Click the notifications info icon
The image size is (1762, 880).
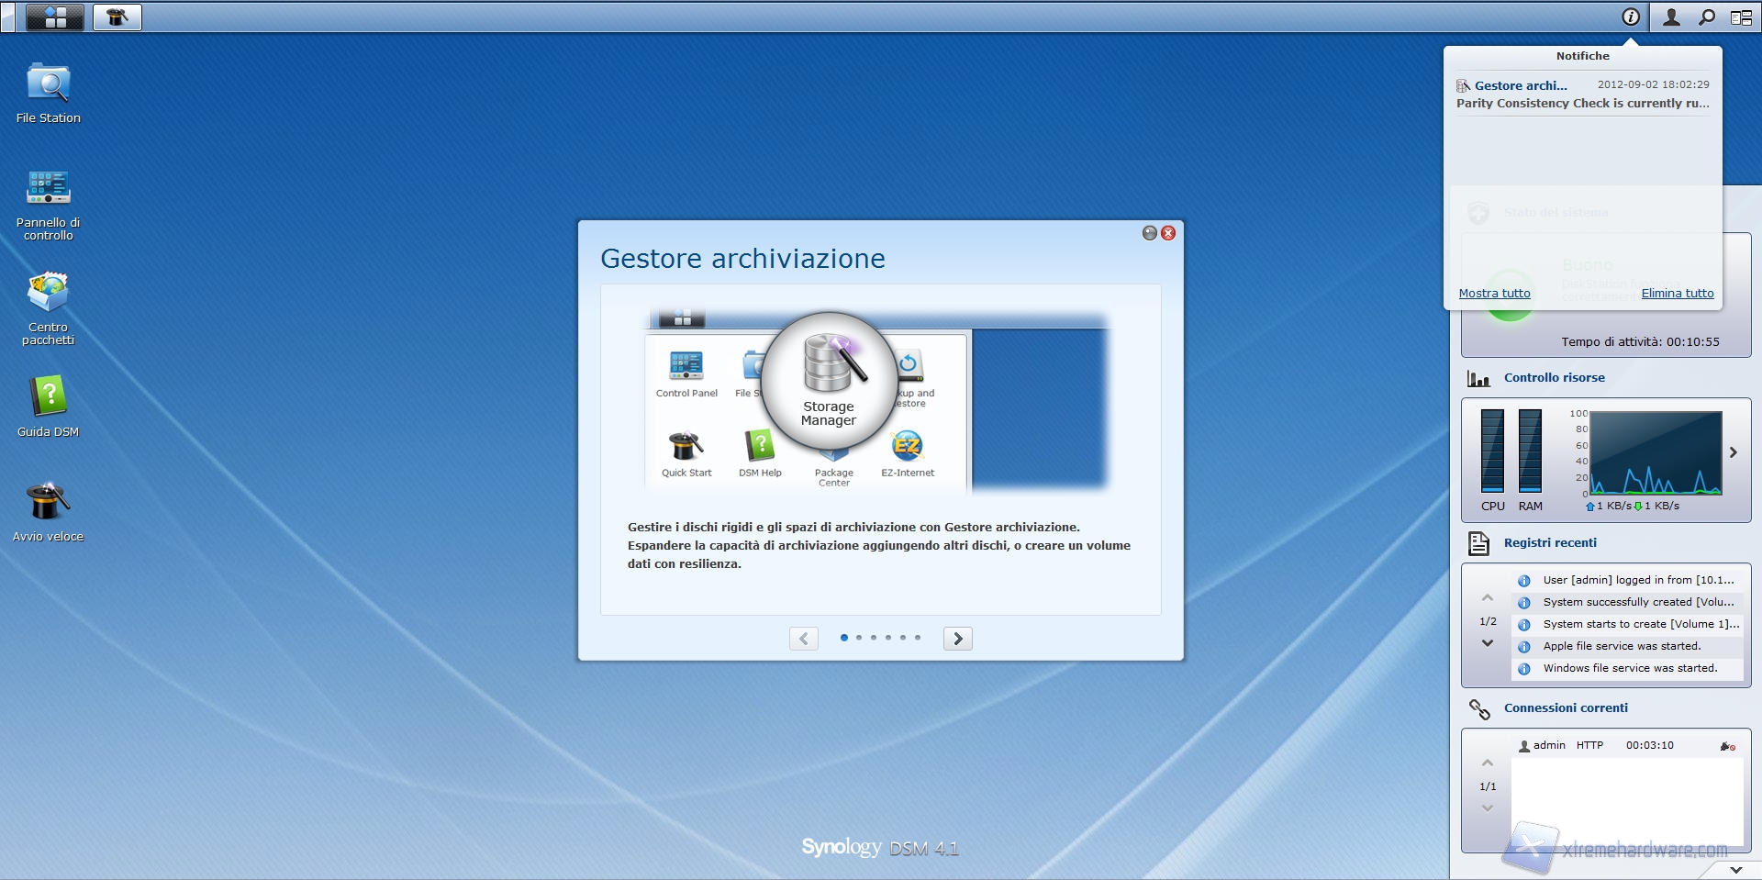1630,17
